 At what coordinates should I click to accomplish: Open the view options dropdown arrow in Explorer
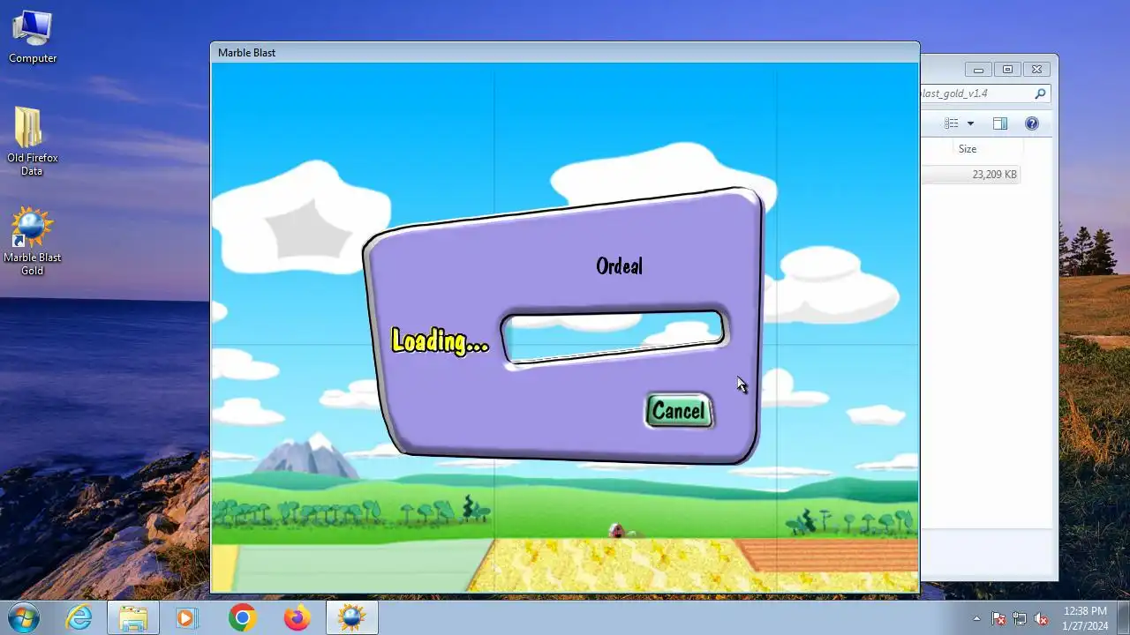click(x=970, y=123)
